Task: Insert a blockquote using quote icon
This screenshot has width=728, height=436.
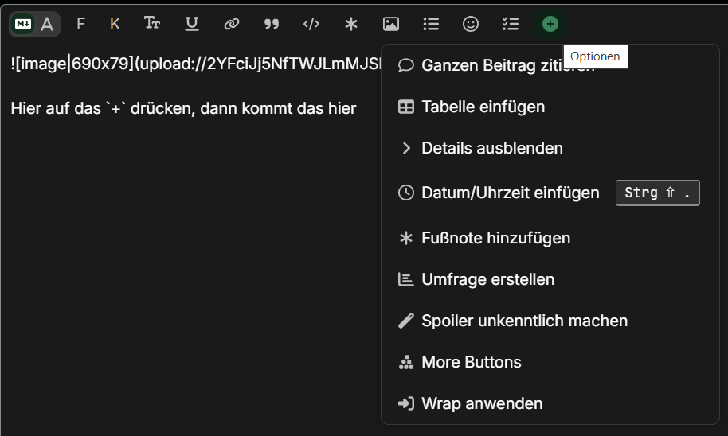Action: [272, 24]
